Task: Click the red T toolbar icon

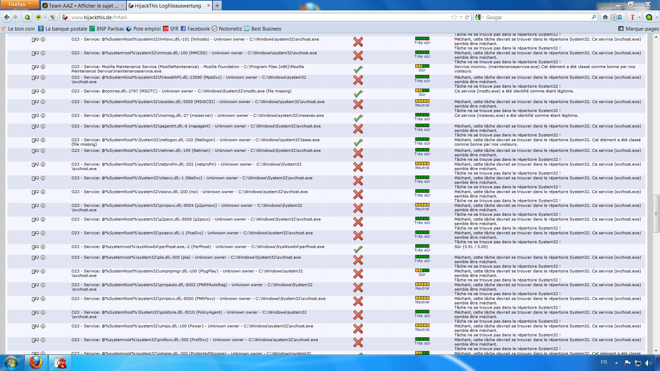Action: (632, 17)
